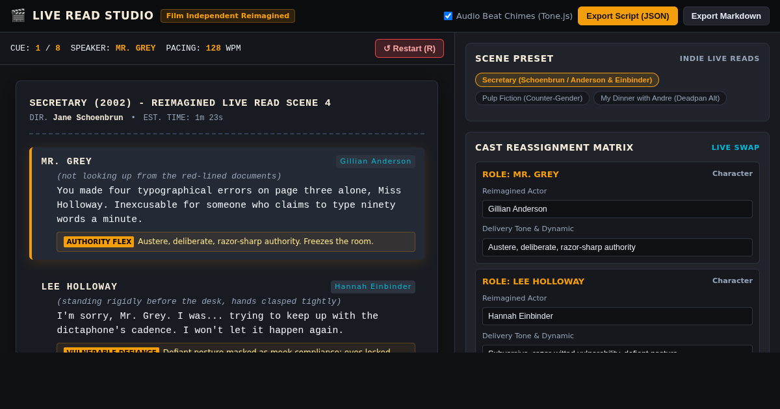Click ROLE: MR. GREY heading
780x409 pixels.
pyautogui.click(x=521, y=174)
